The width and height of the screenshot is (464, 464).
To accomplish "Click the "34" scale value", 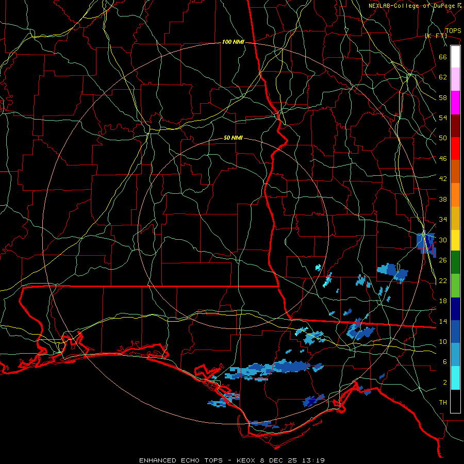I will pyautogui.click(x=443, y=220).
